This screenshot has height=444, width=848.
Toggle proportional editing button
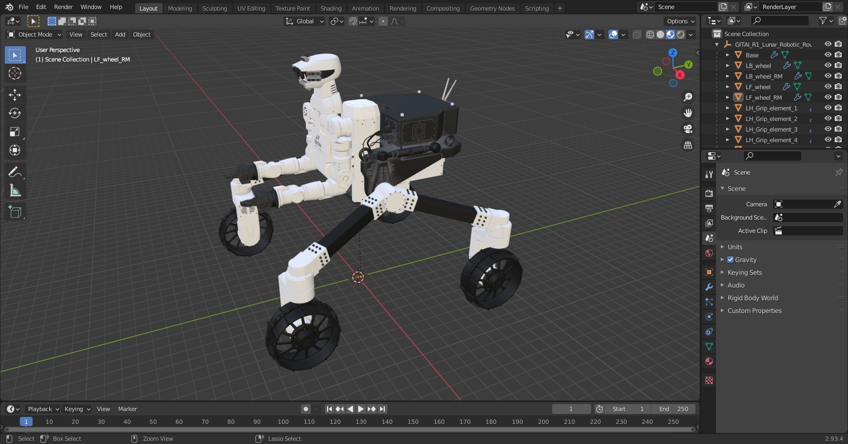[x=383, y=21]
